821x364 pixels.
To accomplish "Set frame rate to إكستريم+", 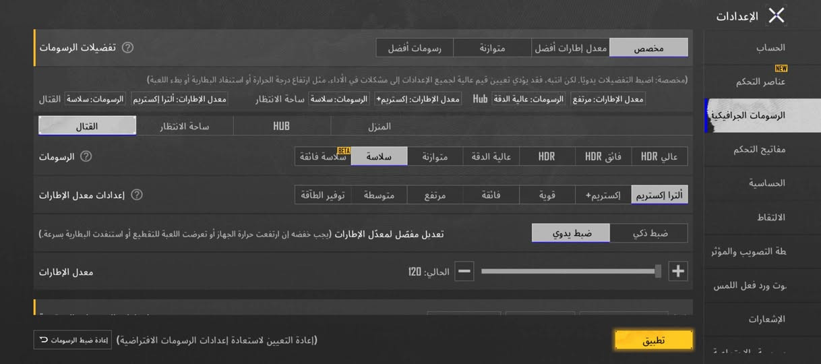I will click(x=603, y=195).
